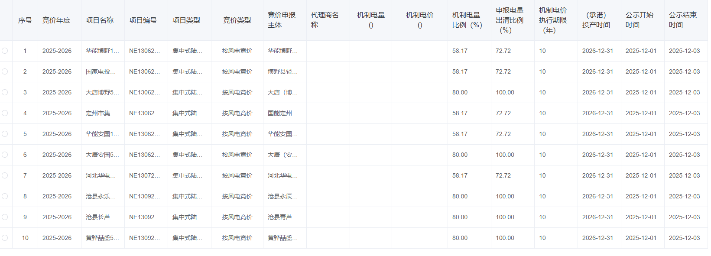The width and height of the screenshot is (711, 256).
Task: Click the 机制电量 () column header
Action: [x=371, y=20]
